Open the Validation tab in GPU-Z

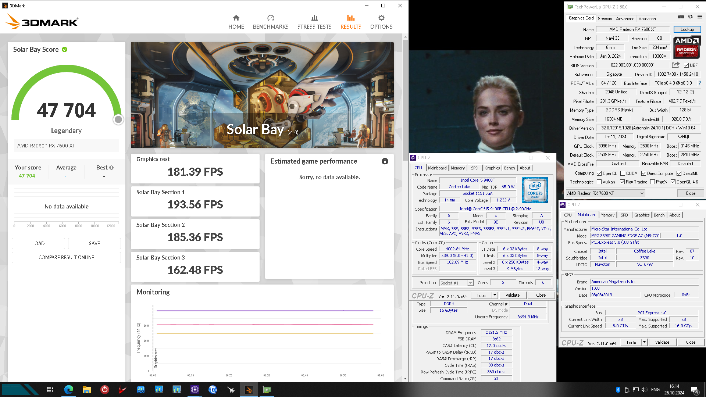647,18
